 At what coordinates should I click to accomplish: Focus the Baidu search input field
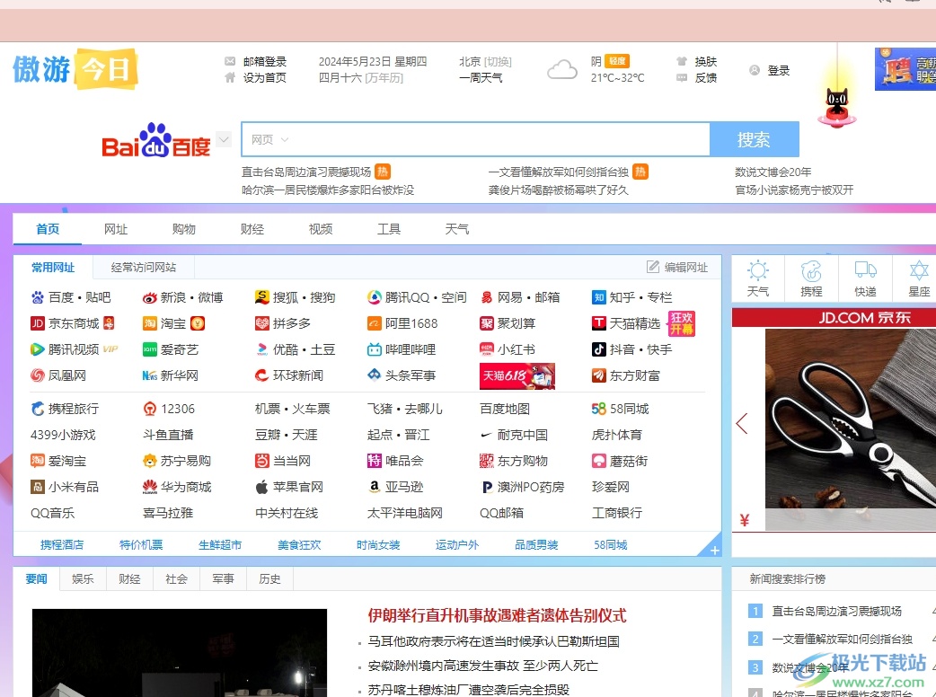tap(475, 139)
